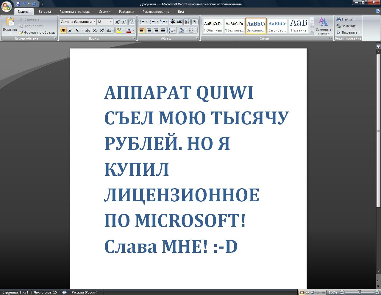This screenshot has height=295, width=381.
Task: Go to the Ссылки tab
Action: pos(104,12)
